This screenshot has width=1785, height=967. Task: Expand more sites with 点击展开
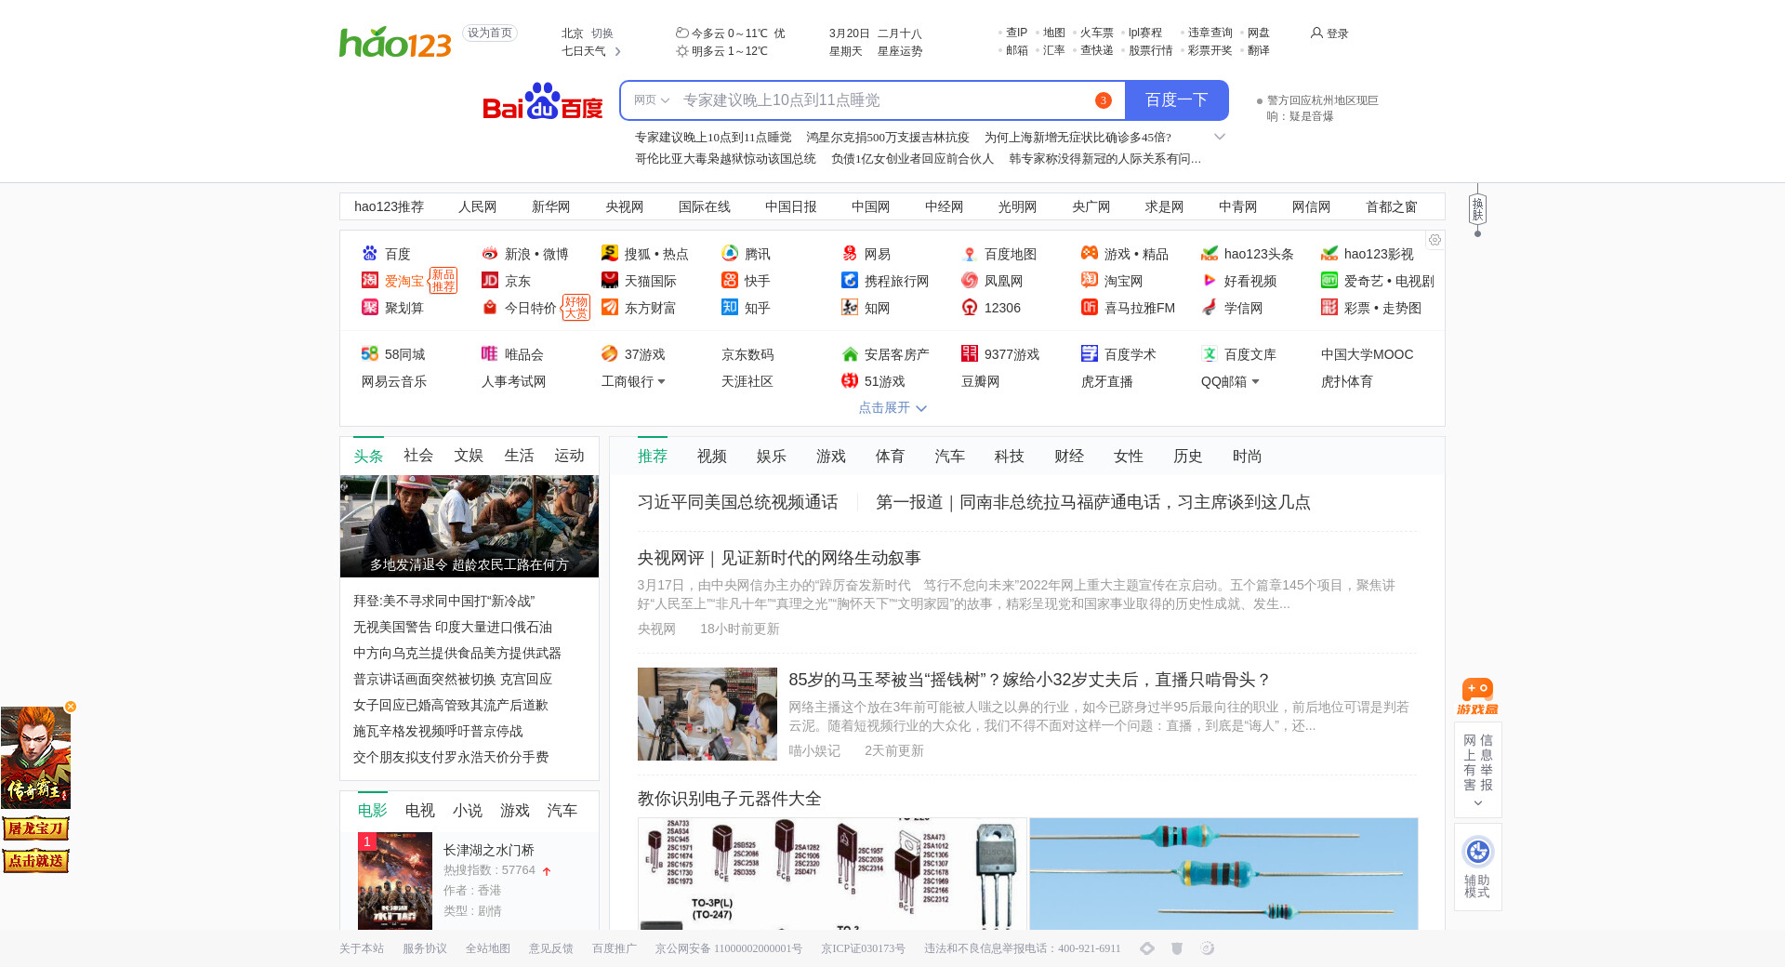point(892,408)
